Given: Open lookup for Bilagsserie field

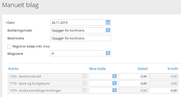Looking at the screenshot, I should point(108,53).
